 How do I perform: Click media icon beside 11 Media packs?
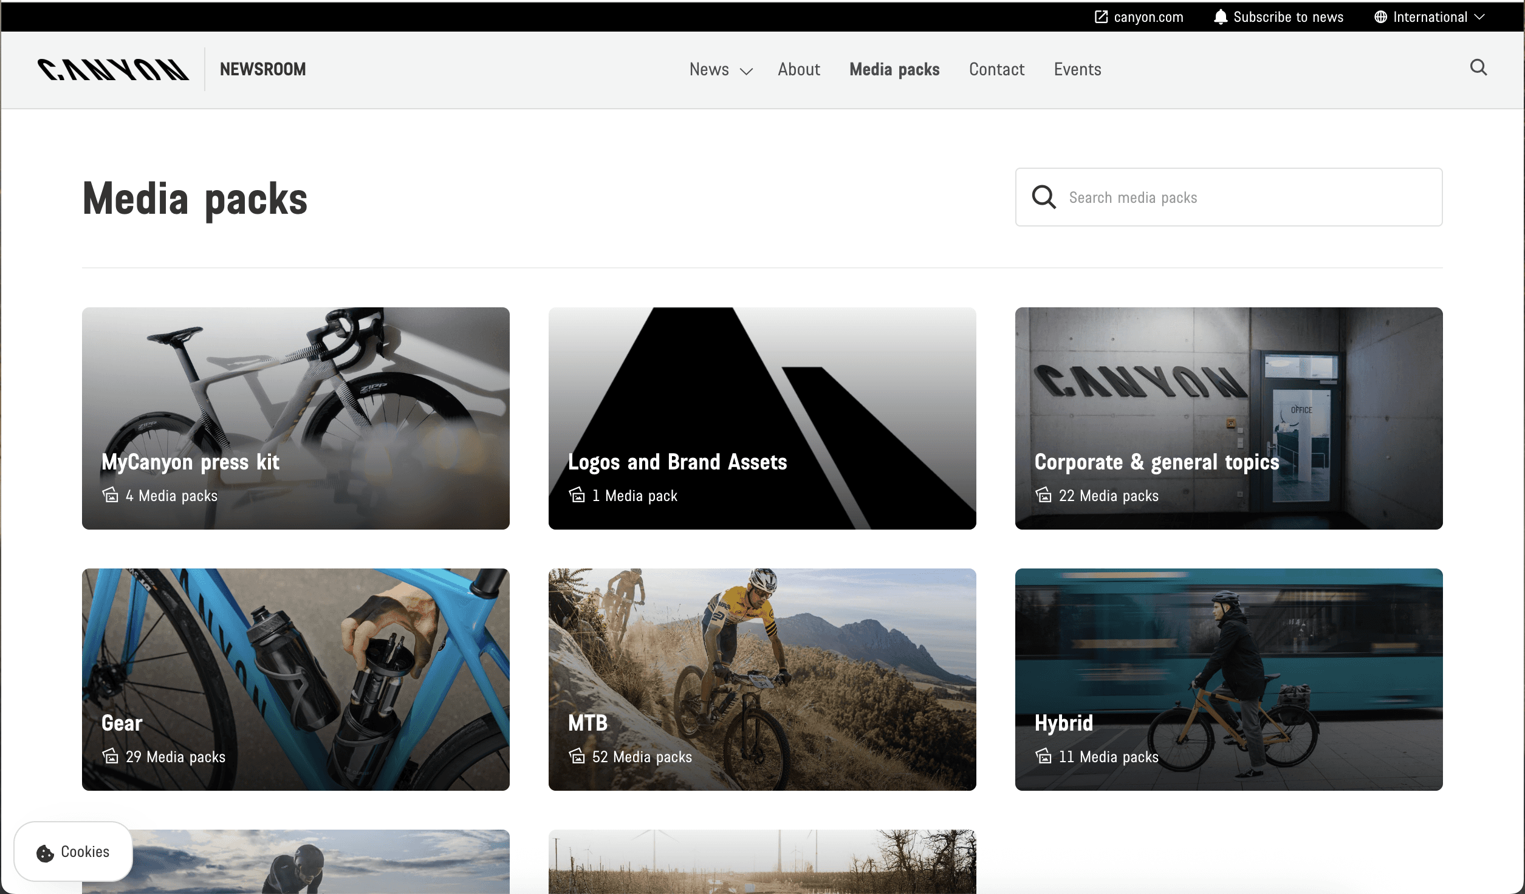1043,756
